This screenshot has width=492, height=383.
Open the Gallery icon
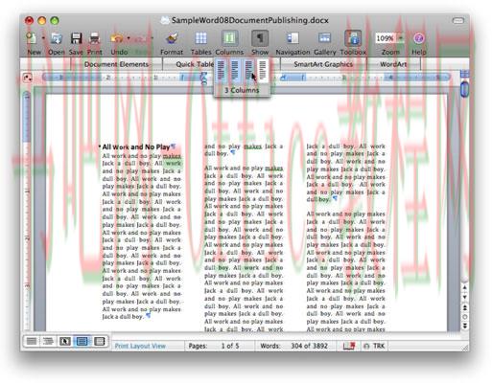pos(324,38)
